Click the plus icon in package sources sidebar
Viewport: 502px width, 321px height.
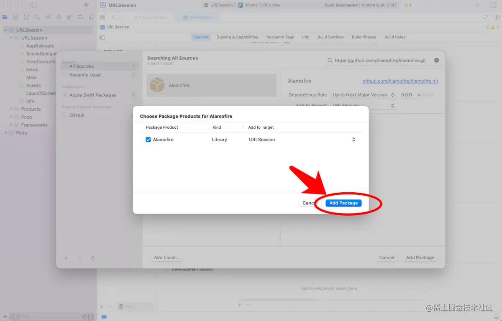[66, 258]
